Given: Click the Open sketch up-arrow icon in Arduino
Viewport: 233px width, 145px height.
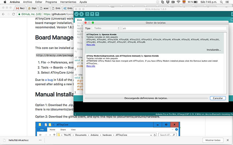Looking at the screenshot, I should click(92, 14).
